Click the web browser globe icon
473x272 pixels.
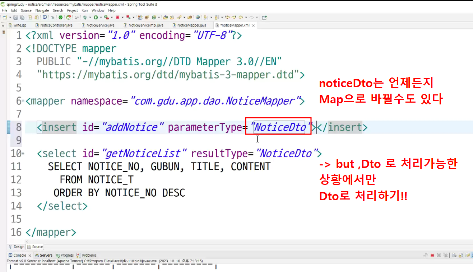198,17
